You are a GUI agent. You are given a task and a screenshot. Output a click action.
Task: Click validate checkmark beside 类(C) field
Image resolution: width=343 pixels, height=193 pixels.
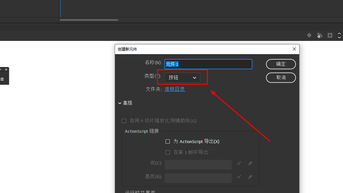pos(239,163)
